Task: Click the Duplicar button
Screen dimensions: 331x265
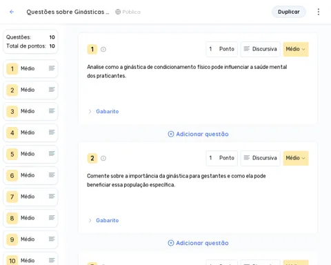Action: [289, 12]
